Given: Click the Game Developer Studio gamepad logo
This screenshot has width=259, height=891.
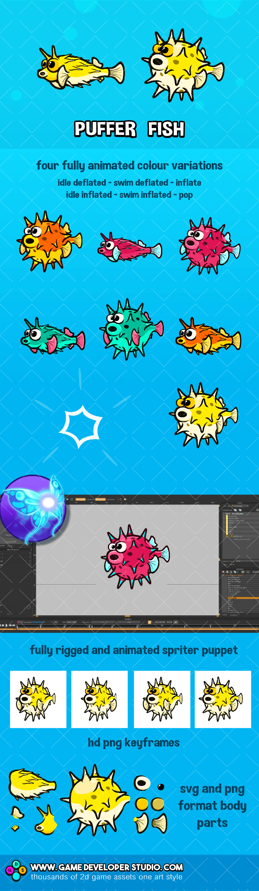Looking at the screenshot, I should [x=16, y=870].
